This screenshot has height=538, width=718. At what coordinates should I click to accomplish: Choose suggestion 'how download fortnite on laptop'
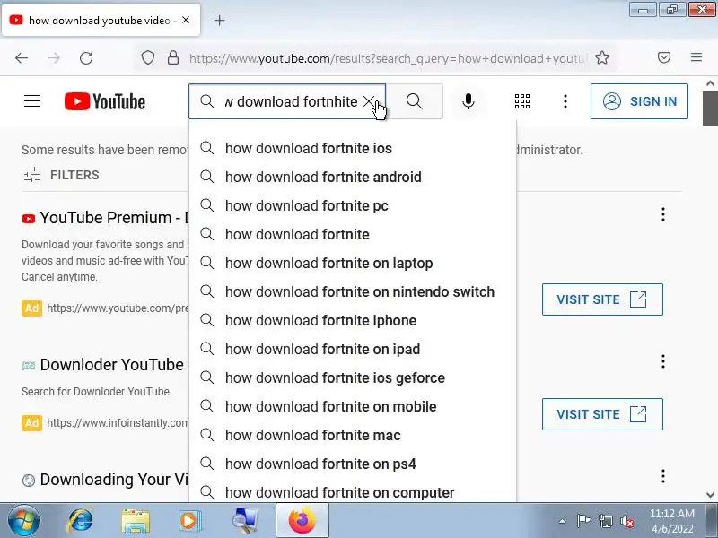tap(353, 263)
